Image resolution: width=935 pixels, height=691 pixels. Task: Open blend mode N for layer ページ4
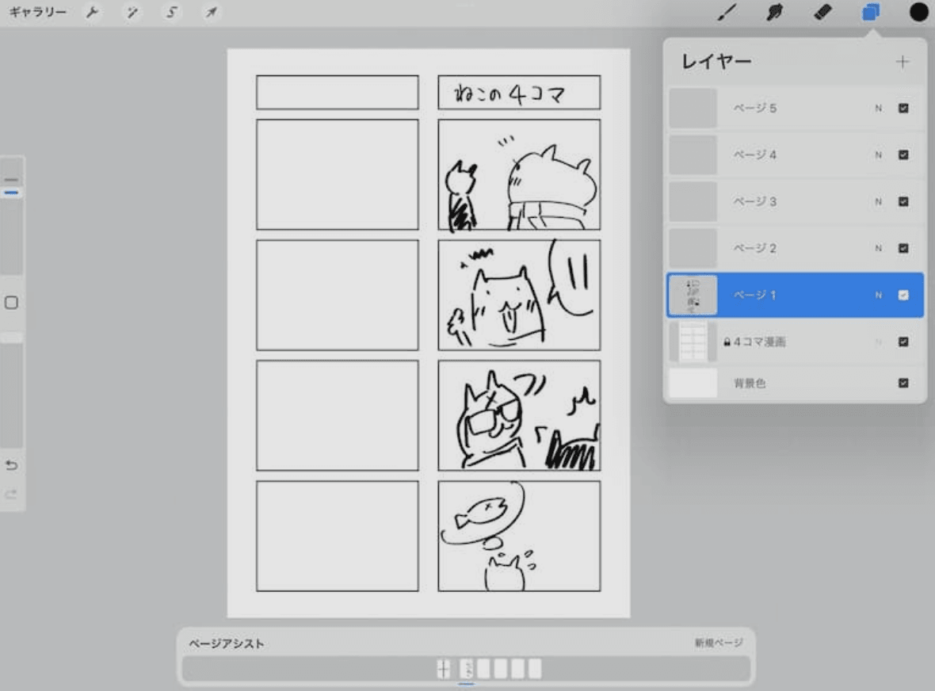coord(877,155)
